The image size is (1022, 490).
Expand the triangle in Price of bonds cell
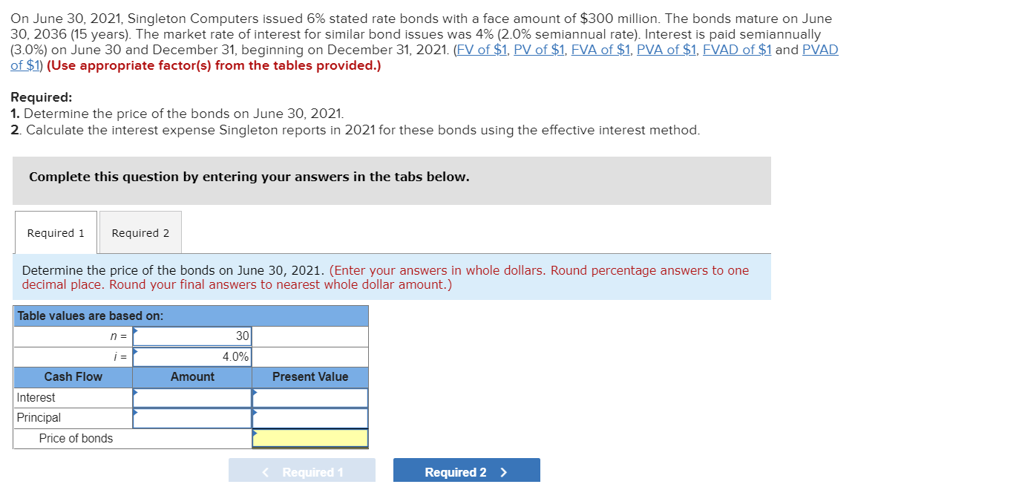pos(255,434)
